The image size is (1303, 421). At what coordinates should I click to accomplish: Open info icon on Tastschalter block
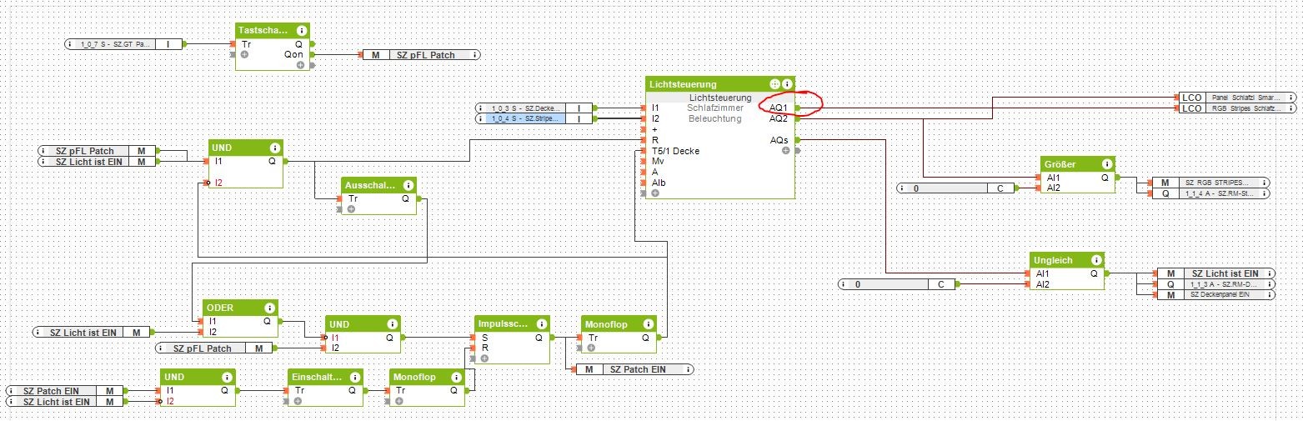302,31
